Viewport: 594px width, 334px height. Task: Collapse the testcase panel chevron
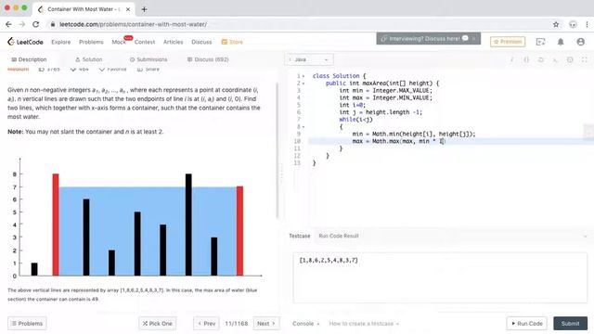point(585,236)
